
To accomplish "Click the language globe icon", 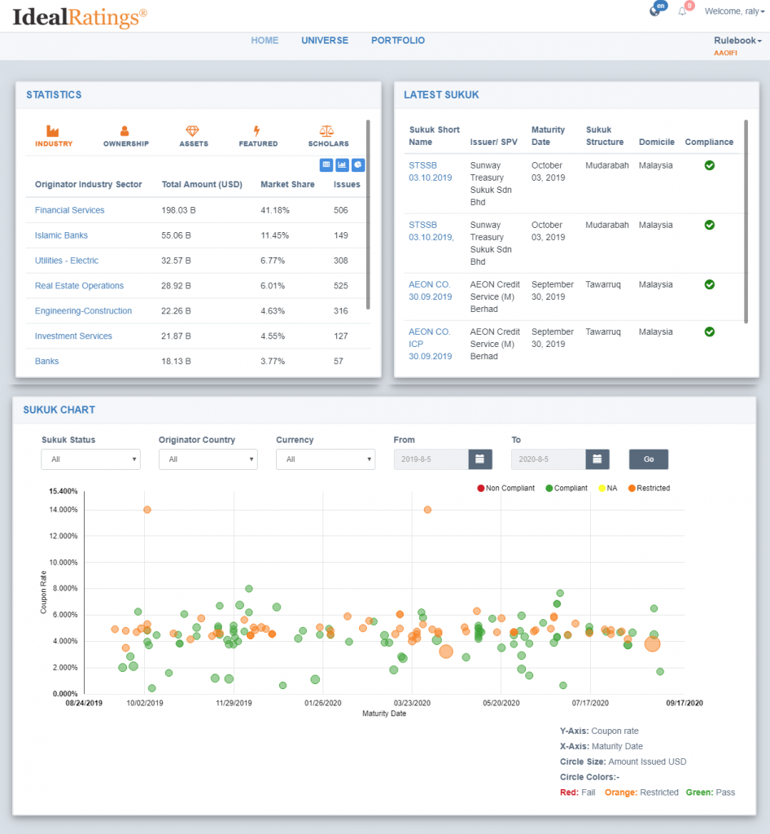I will 655,11.
